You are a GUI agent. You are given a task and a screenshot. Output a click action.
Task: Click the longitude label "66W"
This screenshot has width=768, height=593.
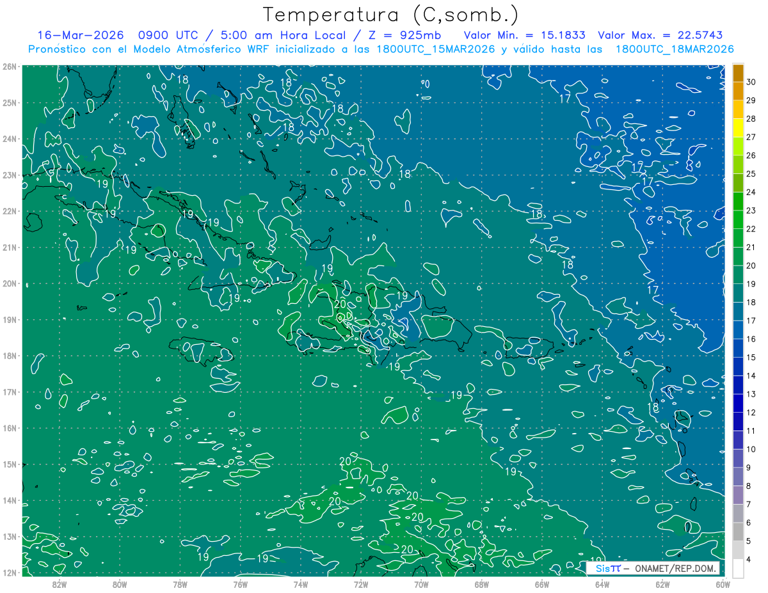tap(542, 583)
